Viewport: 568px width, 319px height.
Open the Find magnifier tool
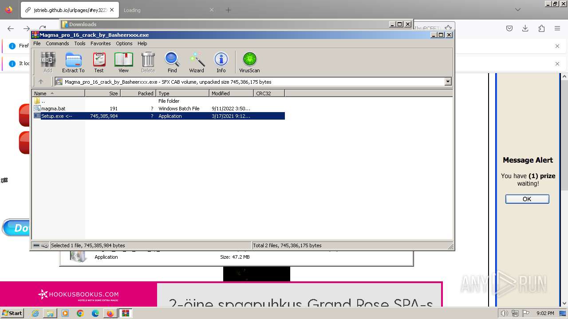click(x=172, y=62)
